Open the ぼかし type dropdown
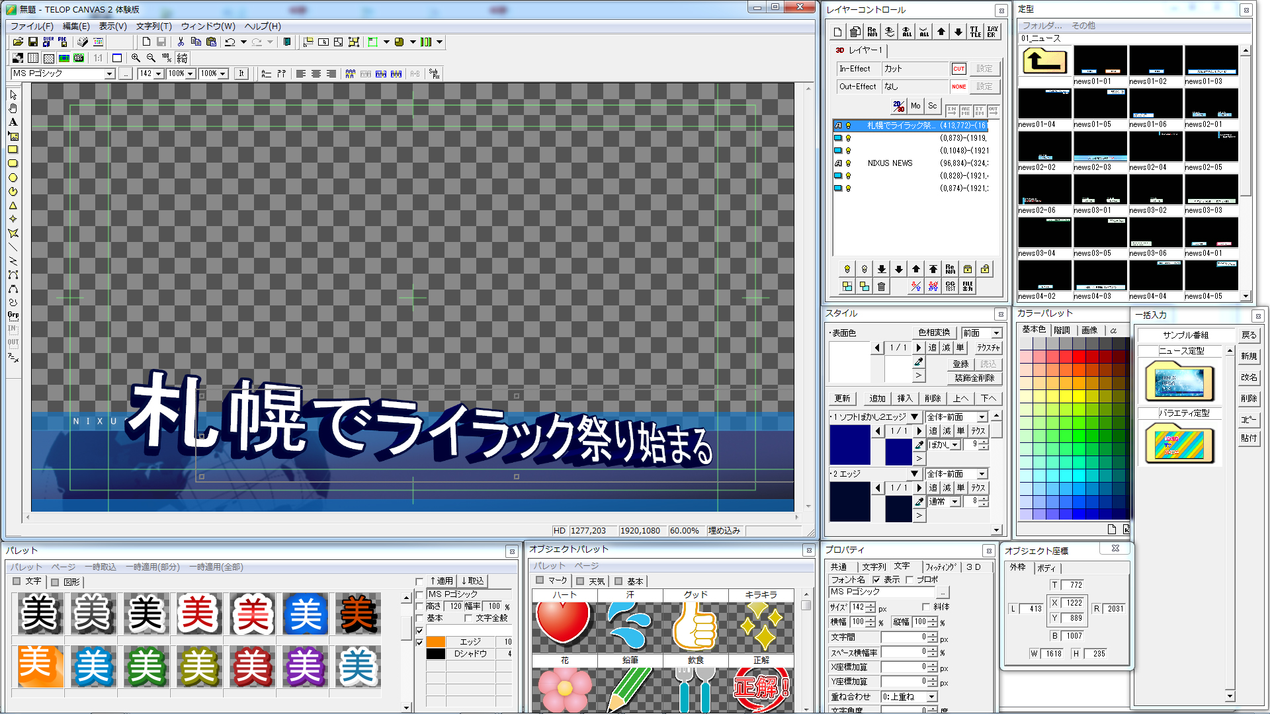1270x714 pixels. click(x=954, y=445)
